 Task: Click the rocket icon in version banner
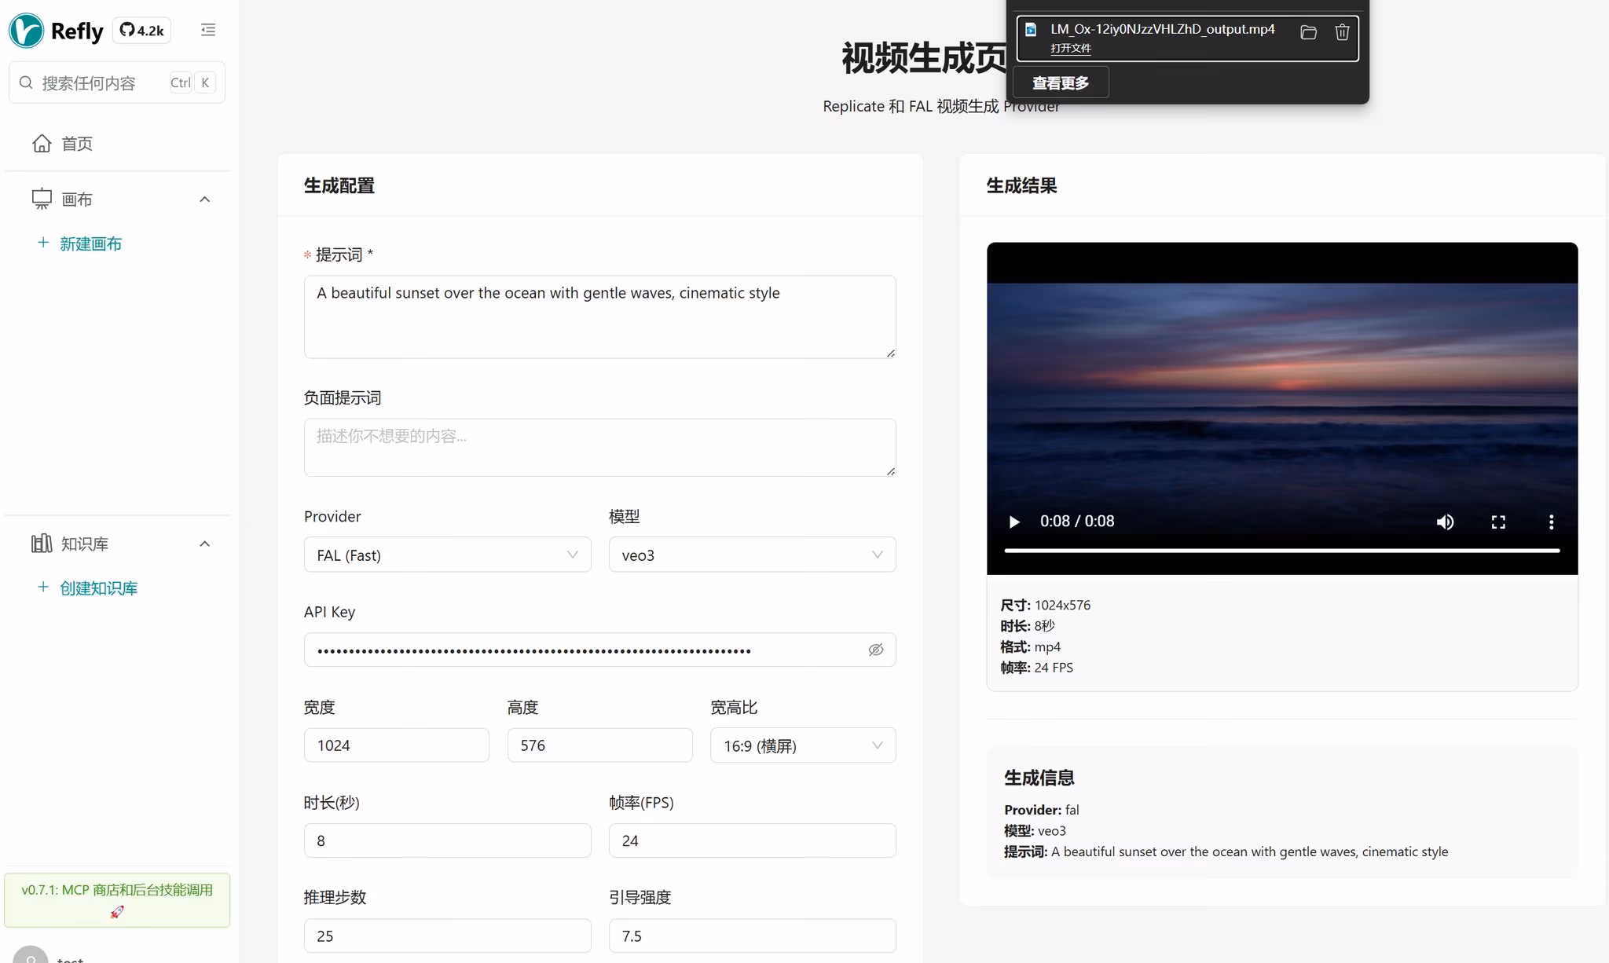coord(117,912)
